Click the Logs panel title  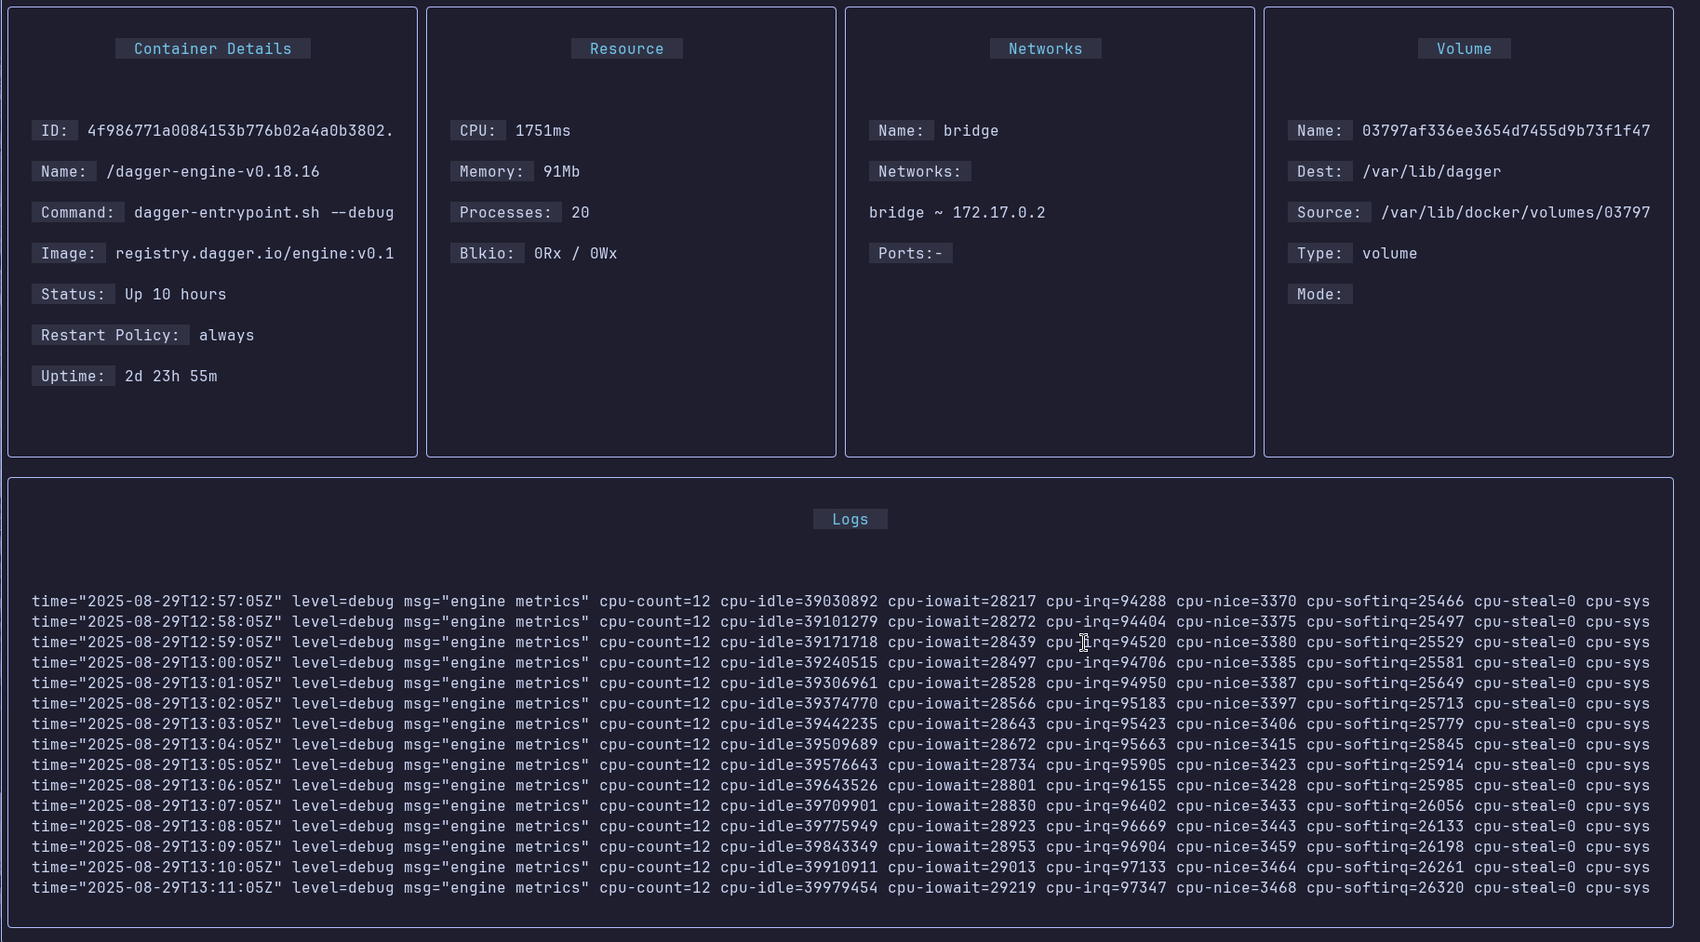850,519
